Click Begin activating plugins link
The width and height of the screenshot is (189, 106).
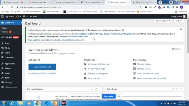(58, 40)
